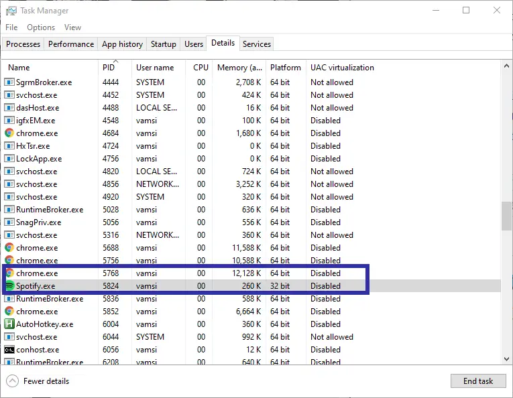The image size is (513, 398).
Task: Switch to the Startup tab
Action: pyautogui.click(x=163, y=44)
